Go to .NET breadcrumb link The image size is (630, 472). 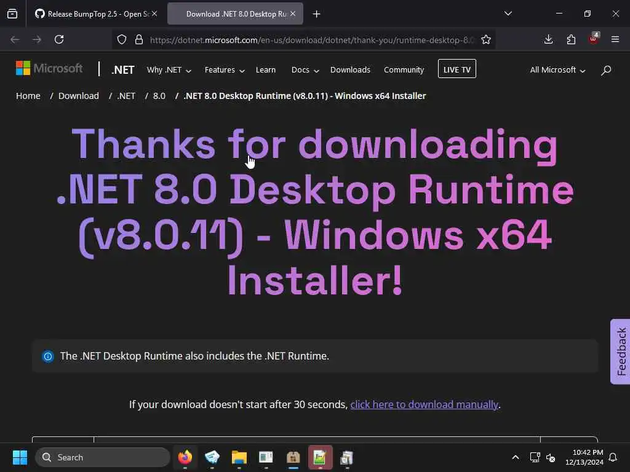click(x=126, y=96)
